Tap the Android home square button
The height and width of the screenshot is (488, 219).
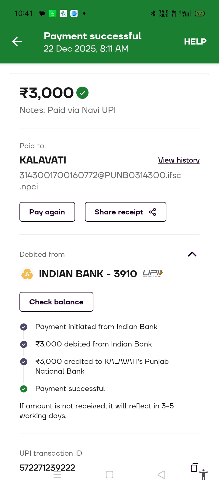click(109, 475)
